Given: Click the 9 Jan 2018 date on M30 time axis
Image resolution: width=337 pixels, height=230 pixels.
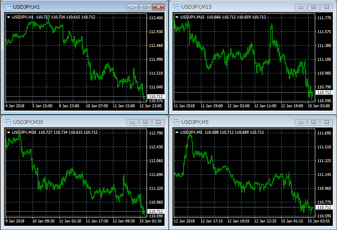Looking at the screenshot, I should pyautogui.click(x=15, y=221).
